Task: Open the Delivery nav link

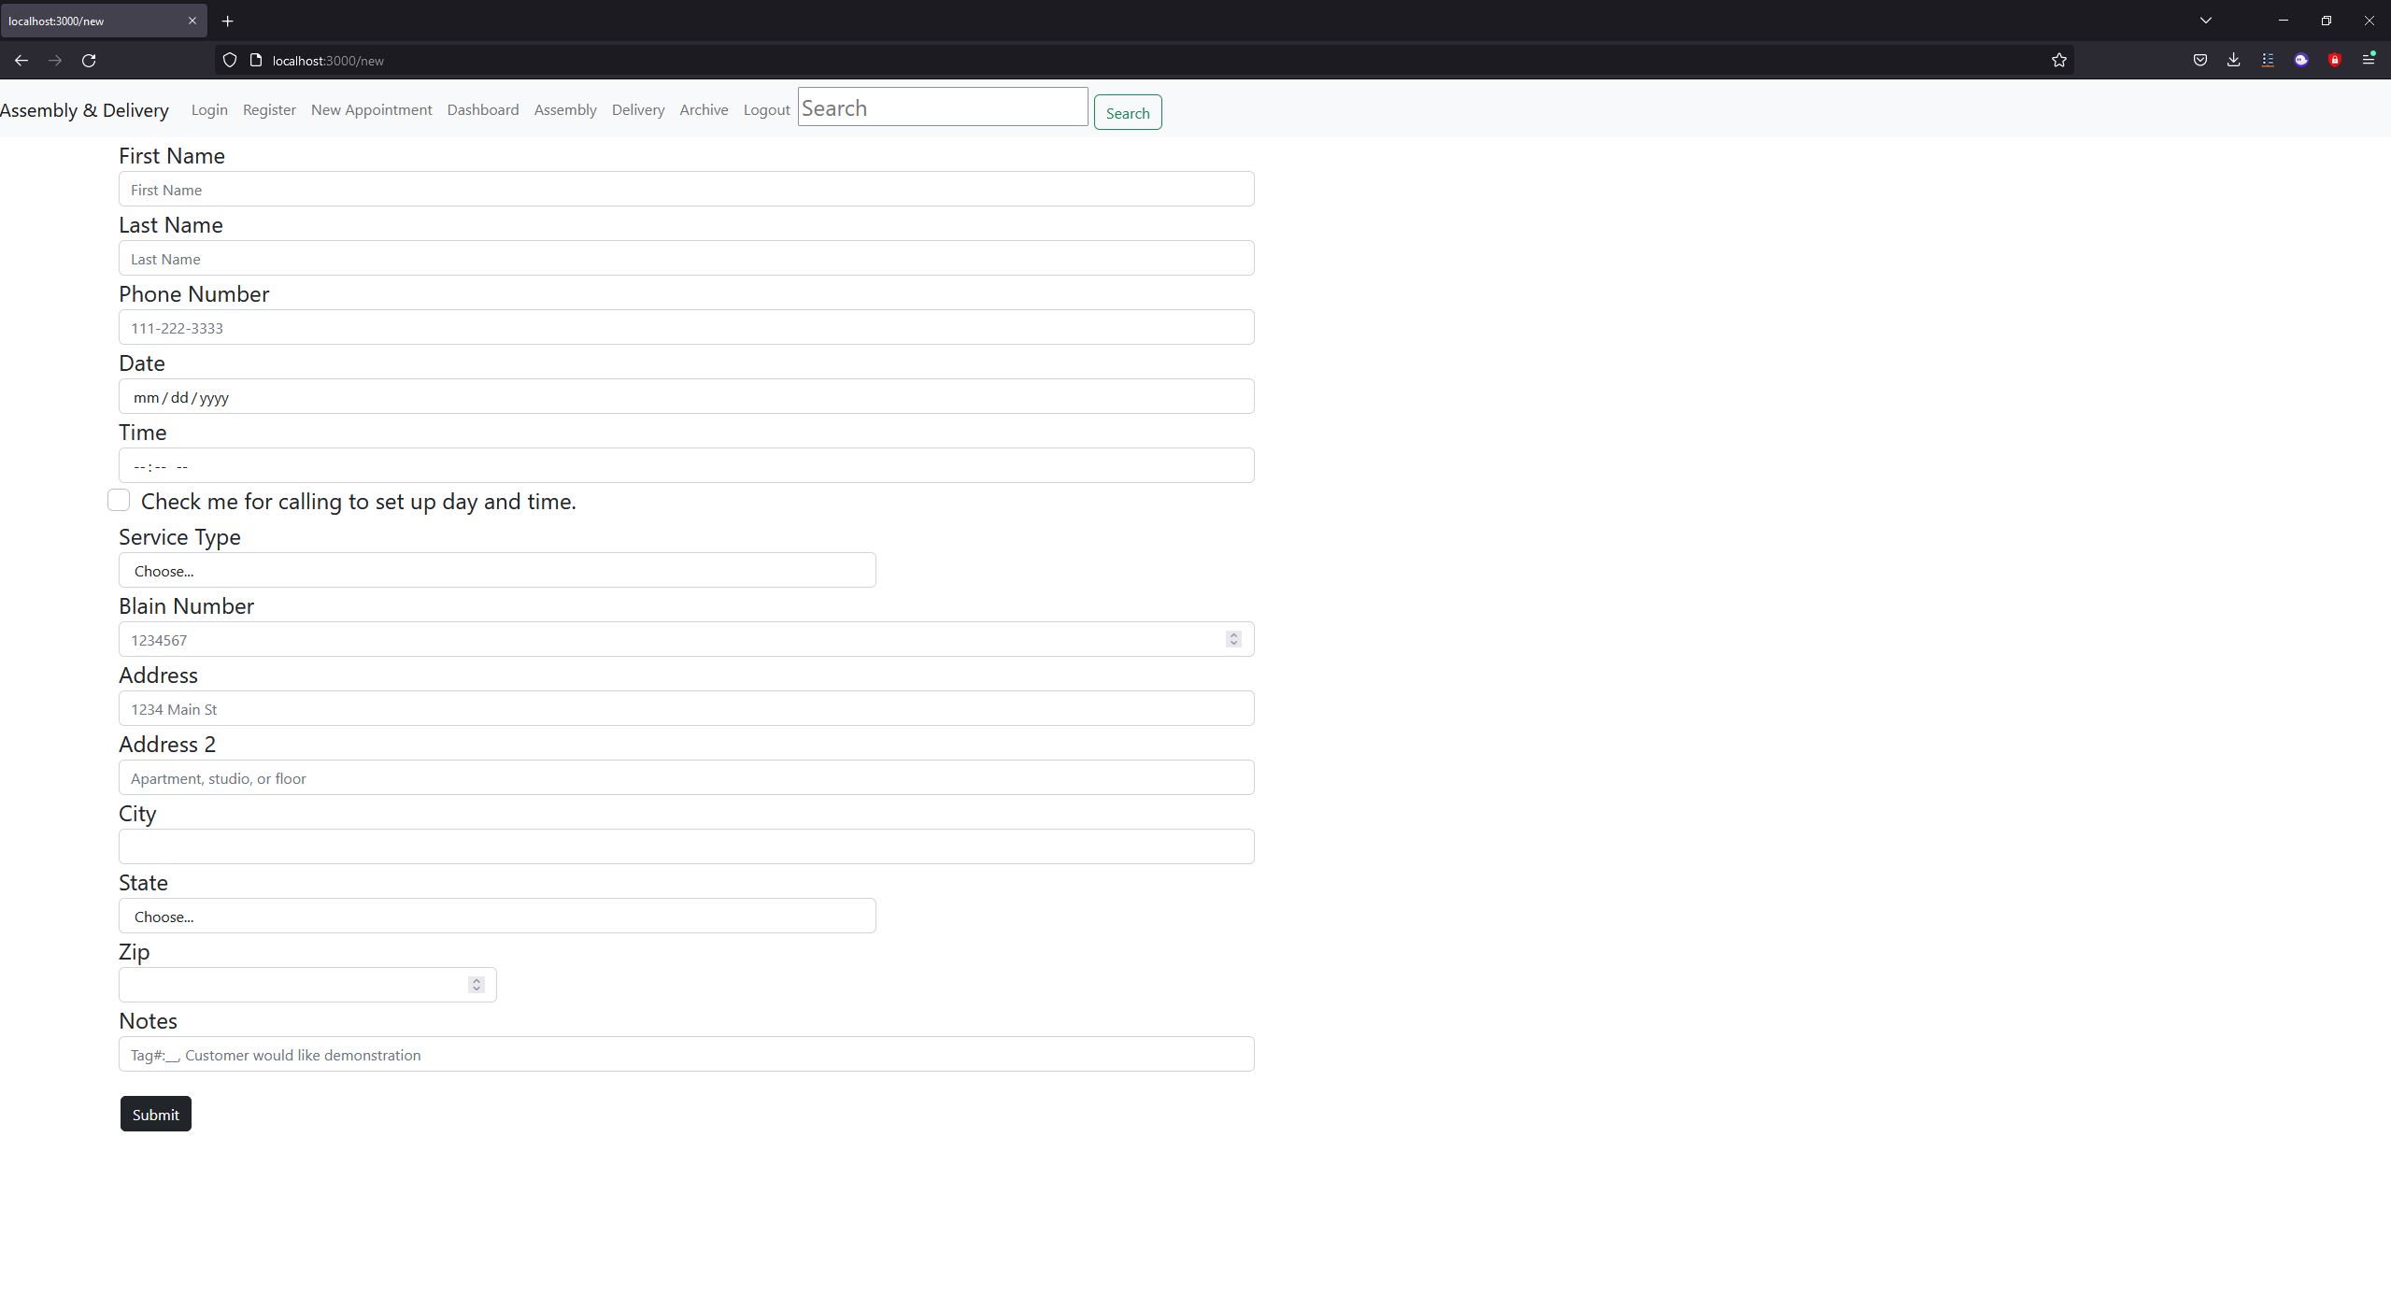Action: [638, 109]
